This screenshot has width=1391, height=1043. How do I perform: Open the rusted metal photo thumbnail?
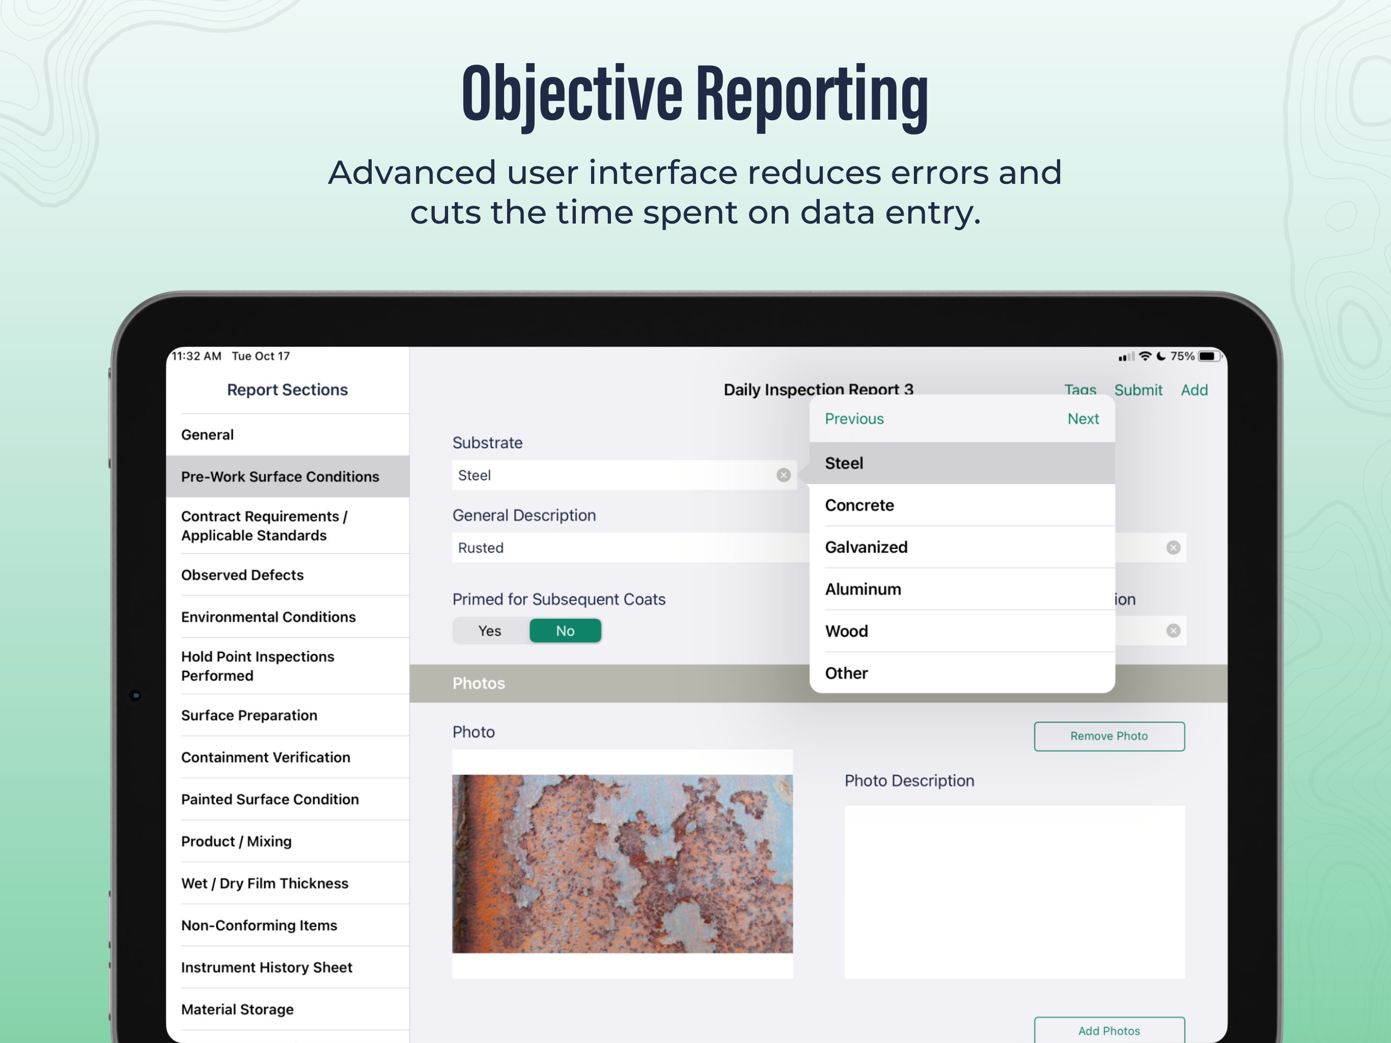click(x=623, y=864)
